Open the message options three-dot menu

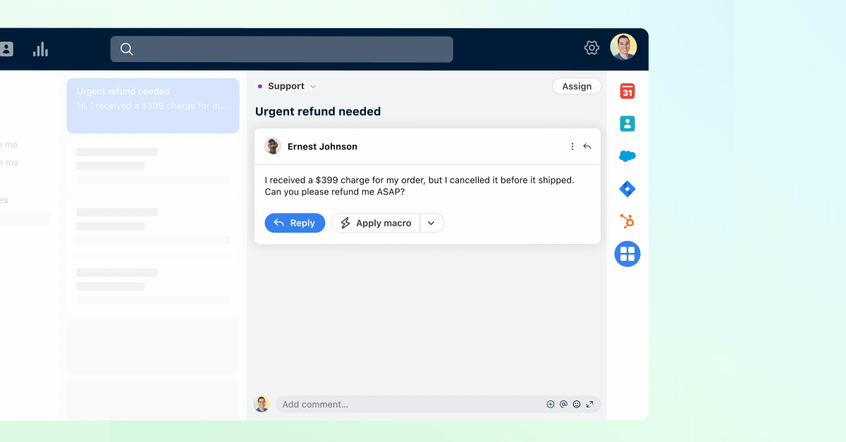tap(572, 146)
